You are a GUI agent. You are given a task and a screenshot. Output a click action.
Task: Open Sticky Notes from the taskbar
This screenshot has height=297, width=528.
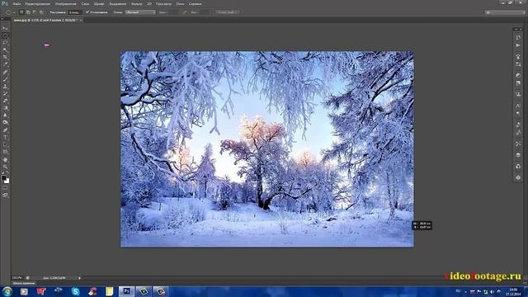coord(110,291)
